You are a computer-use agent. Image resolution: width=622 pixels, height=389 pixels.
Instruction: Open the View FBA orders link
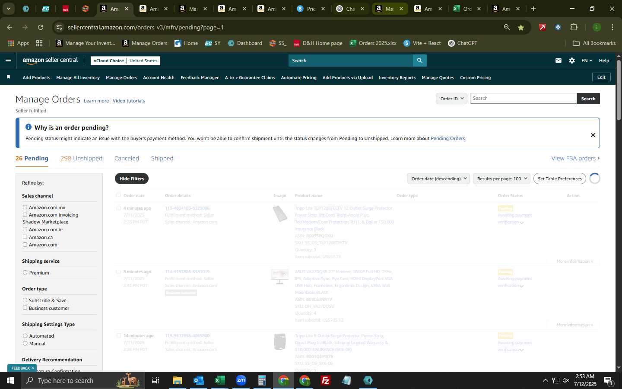pos(575,158)
